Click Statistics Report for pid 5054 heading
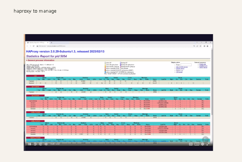Image resolution: width=242 pixels, height=162 pixels. coord(46,56)
